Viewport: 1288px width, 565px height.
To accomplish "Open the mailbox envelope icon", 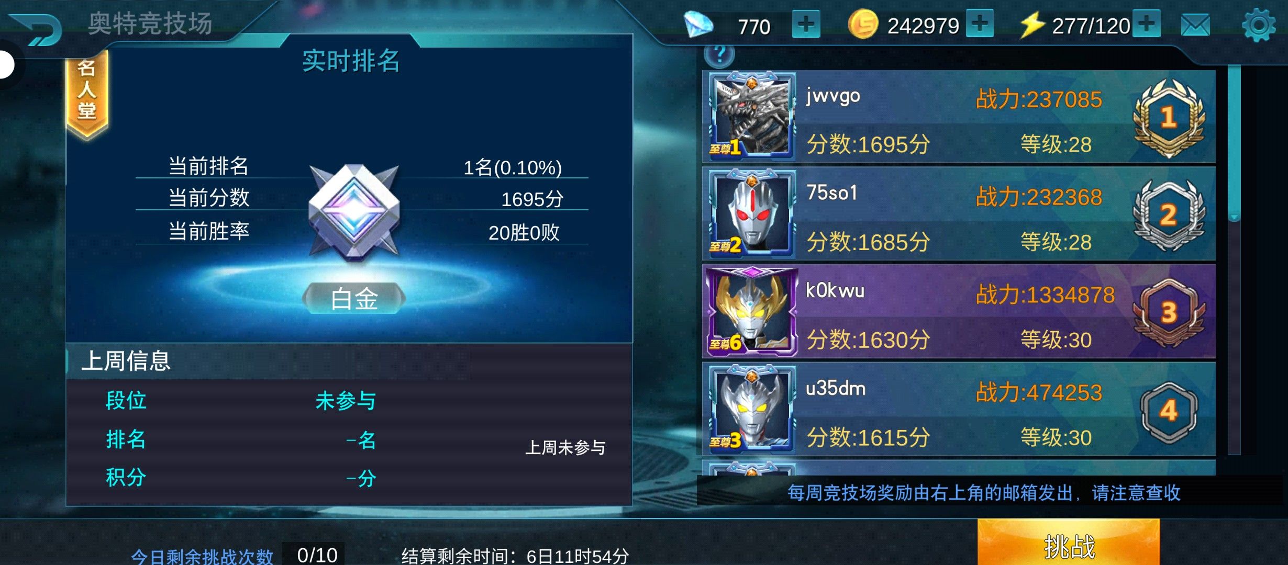I will click(1196, 25).
